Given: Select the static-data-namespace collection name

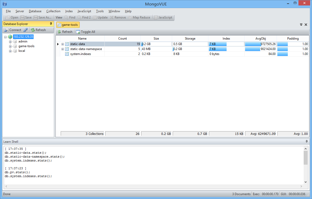Looking at the screenshot, I should pyautogui.click(x=86, y=49).
